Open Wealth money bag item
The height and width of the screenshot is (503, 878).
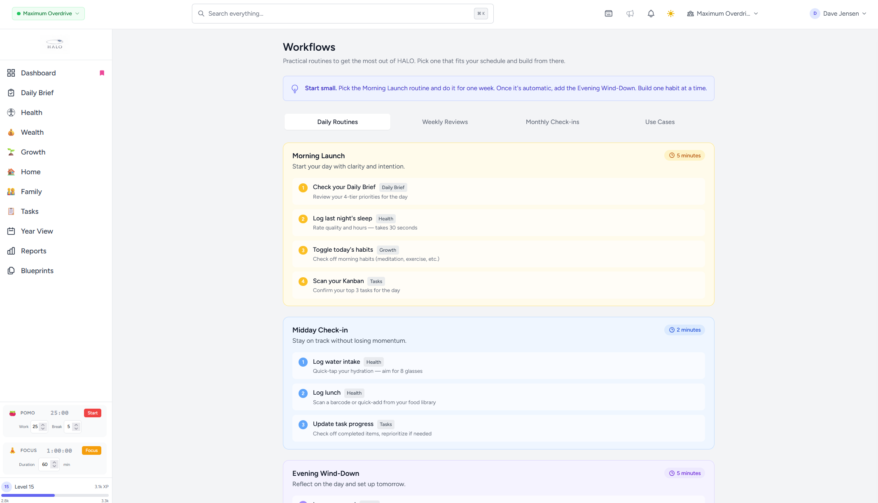32,132
